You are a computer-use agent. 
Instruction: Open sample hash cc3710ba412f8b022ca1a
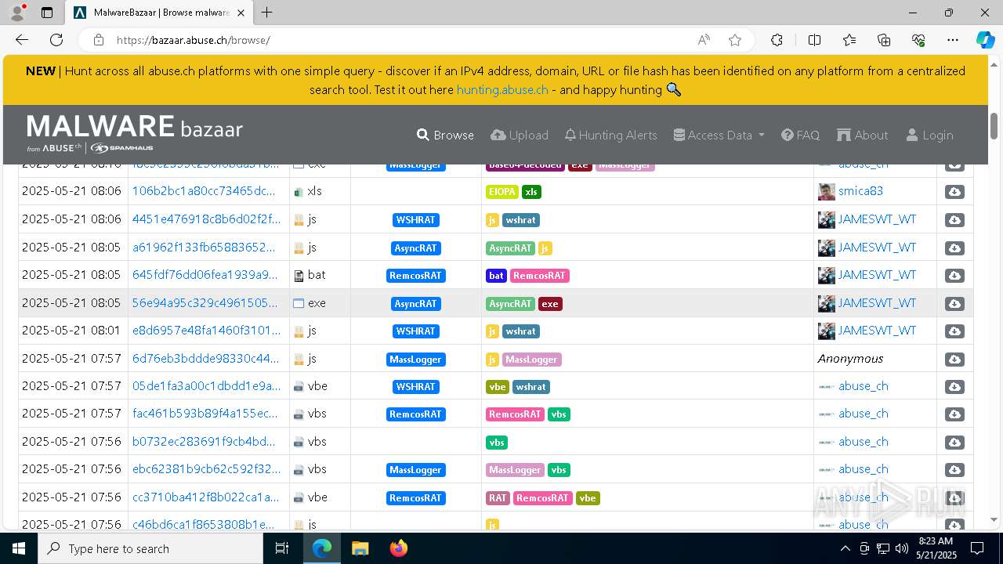[x=205, y=497]
